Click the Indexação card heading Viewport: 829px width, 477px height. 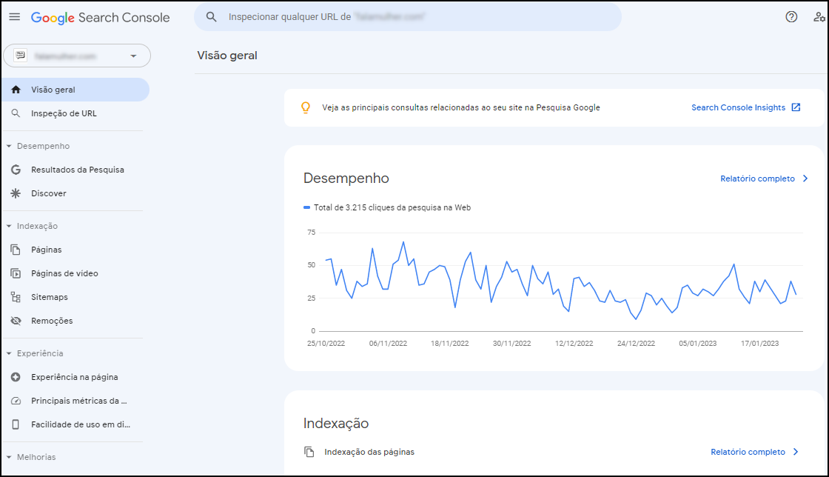coord(336,424)
